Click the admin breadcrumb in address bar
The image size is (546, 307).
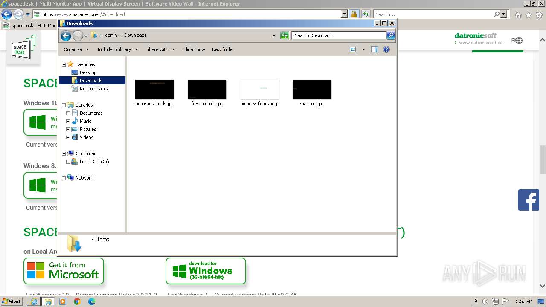(111, 35)
